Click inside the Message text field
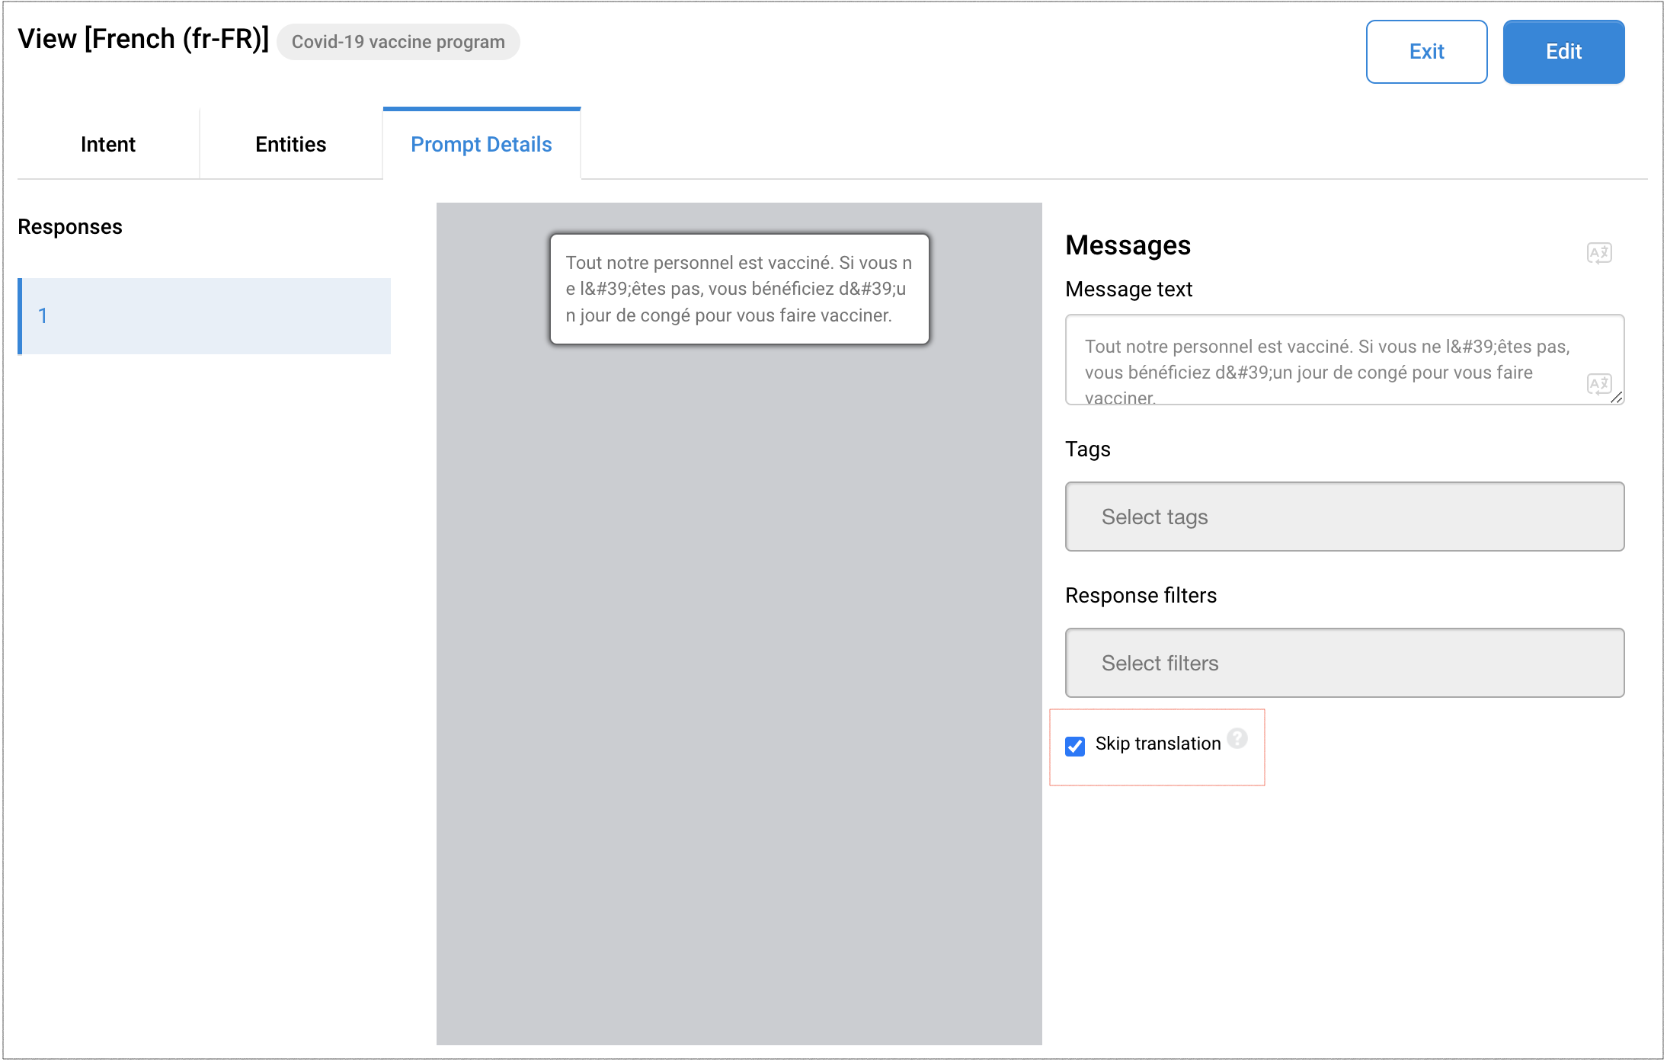The image size is (1667, 1062). pyautogui.click(x=1326, y=360)
